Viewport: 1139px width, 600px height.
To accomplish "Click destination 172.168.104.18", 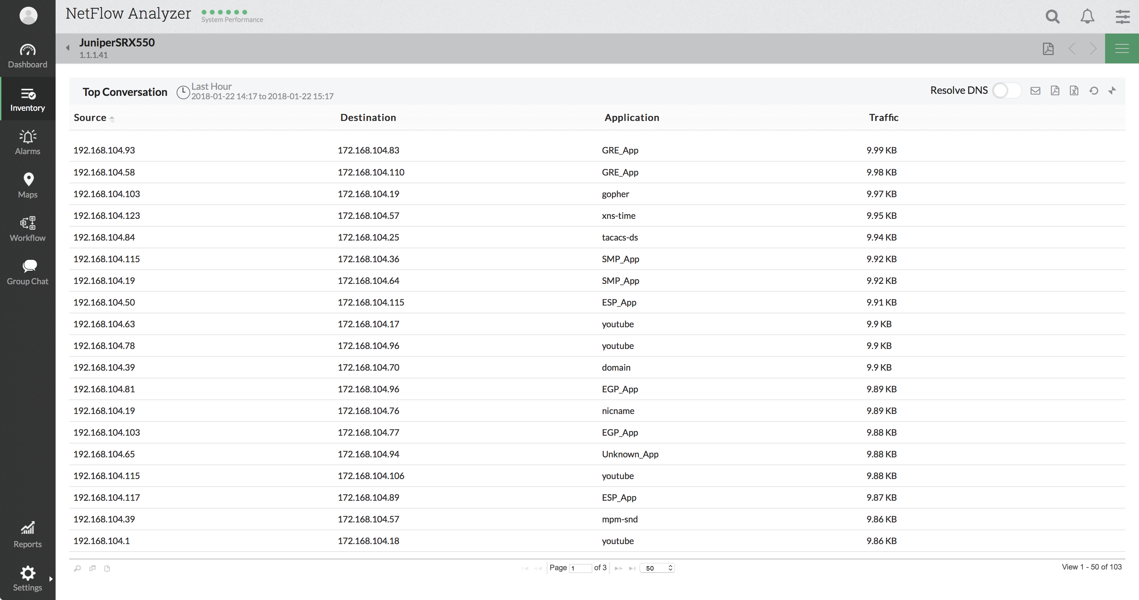I will coord(368,541).
